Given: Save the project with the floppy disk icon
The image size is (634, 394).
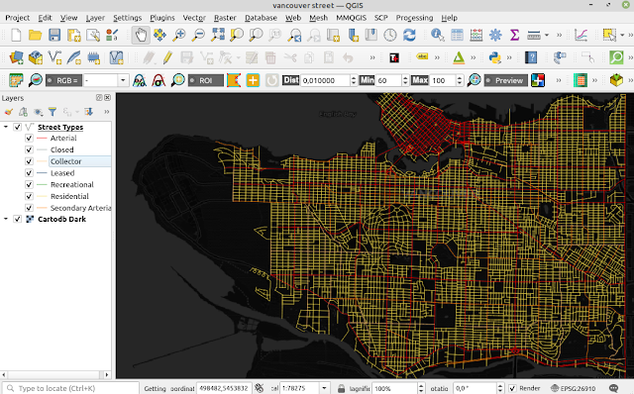Looking at the screenshot, I should pyautogui.click(x=54, y=36).
